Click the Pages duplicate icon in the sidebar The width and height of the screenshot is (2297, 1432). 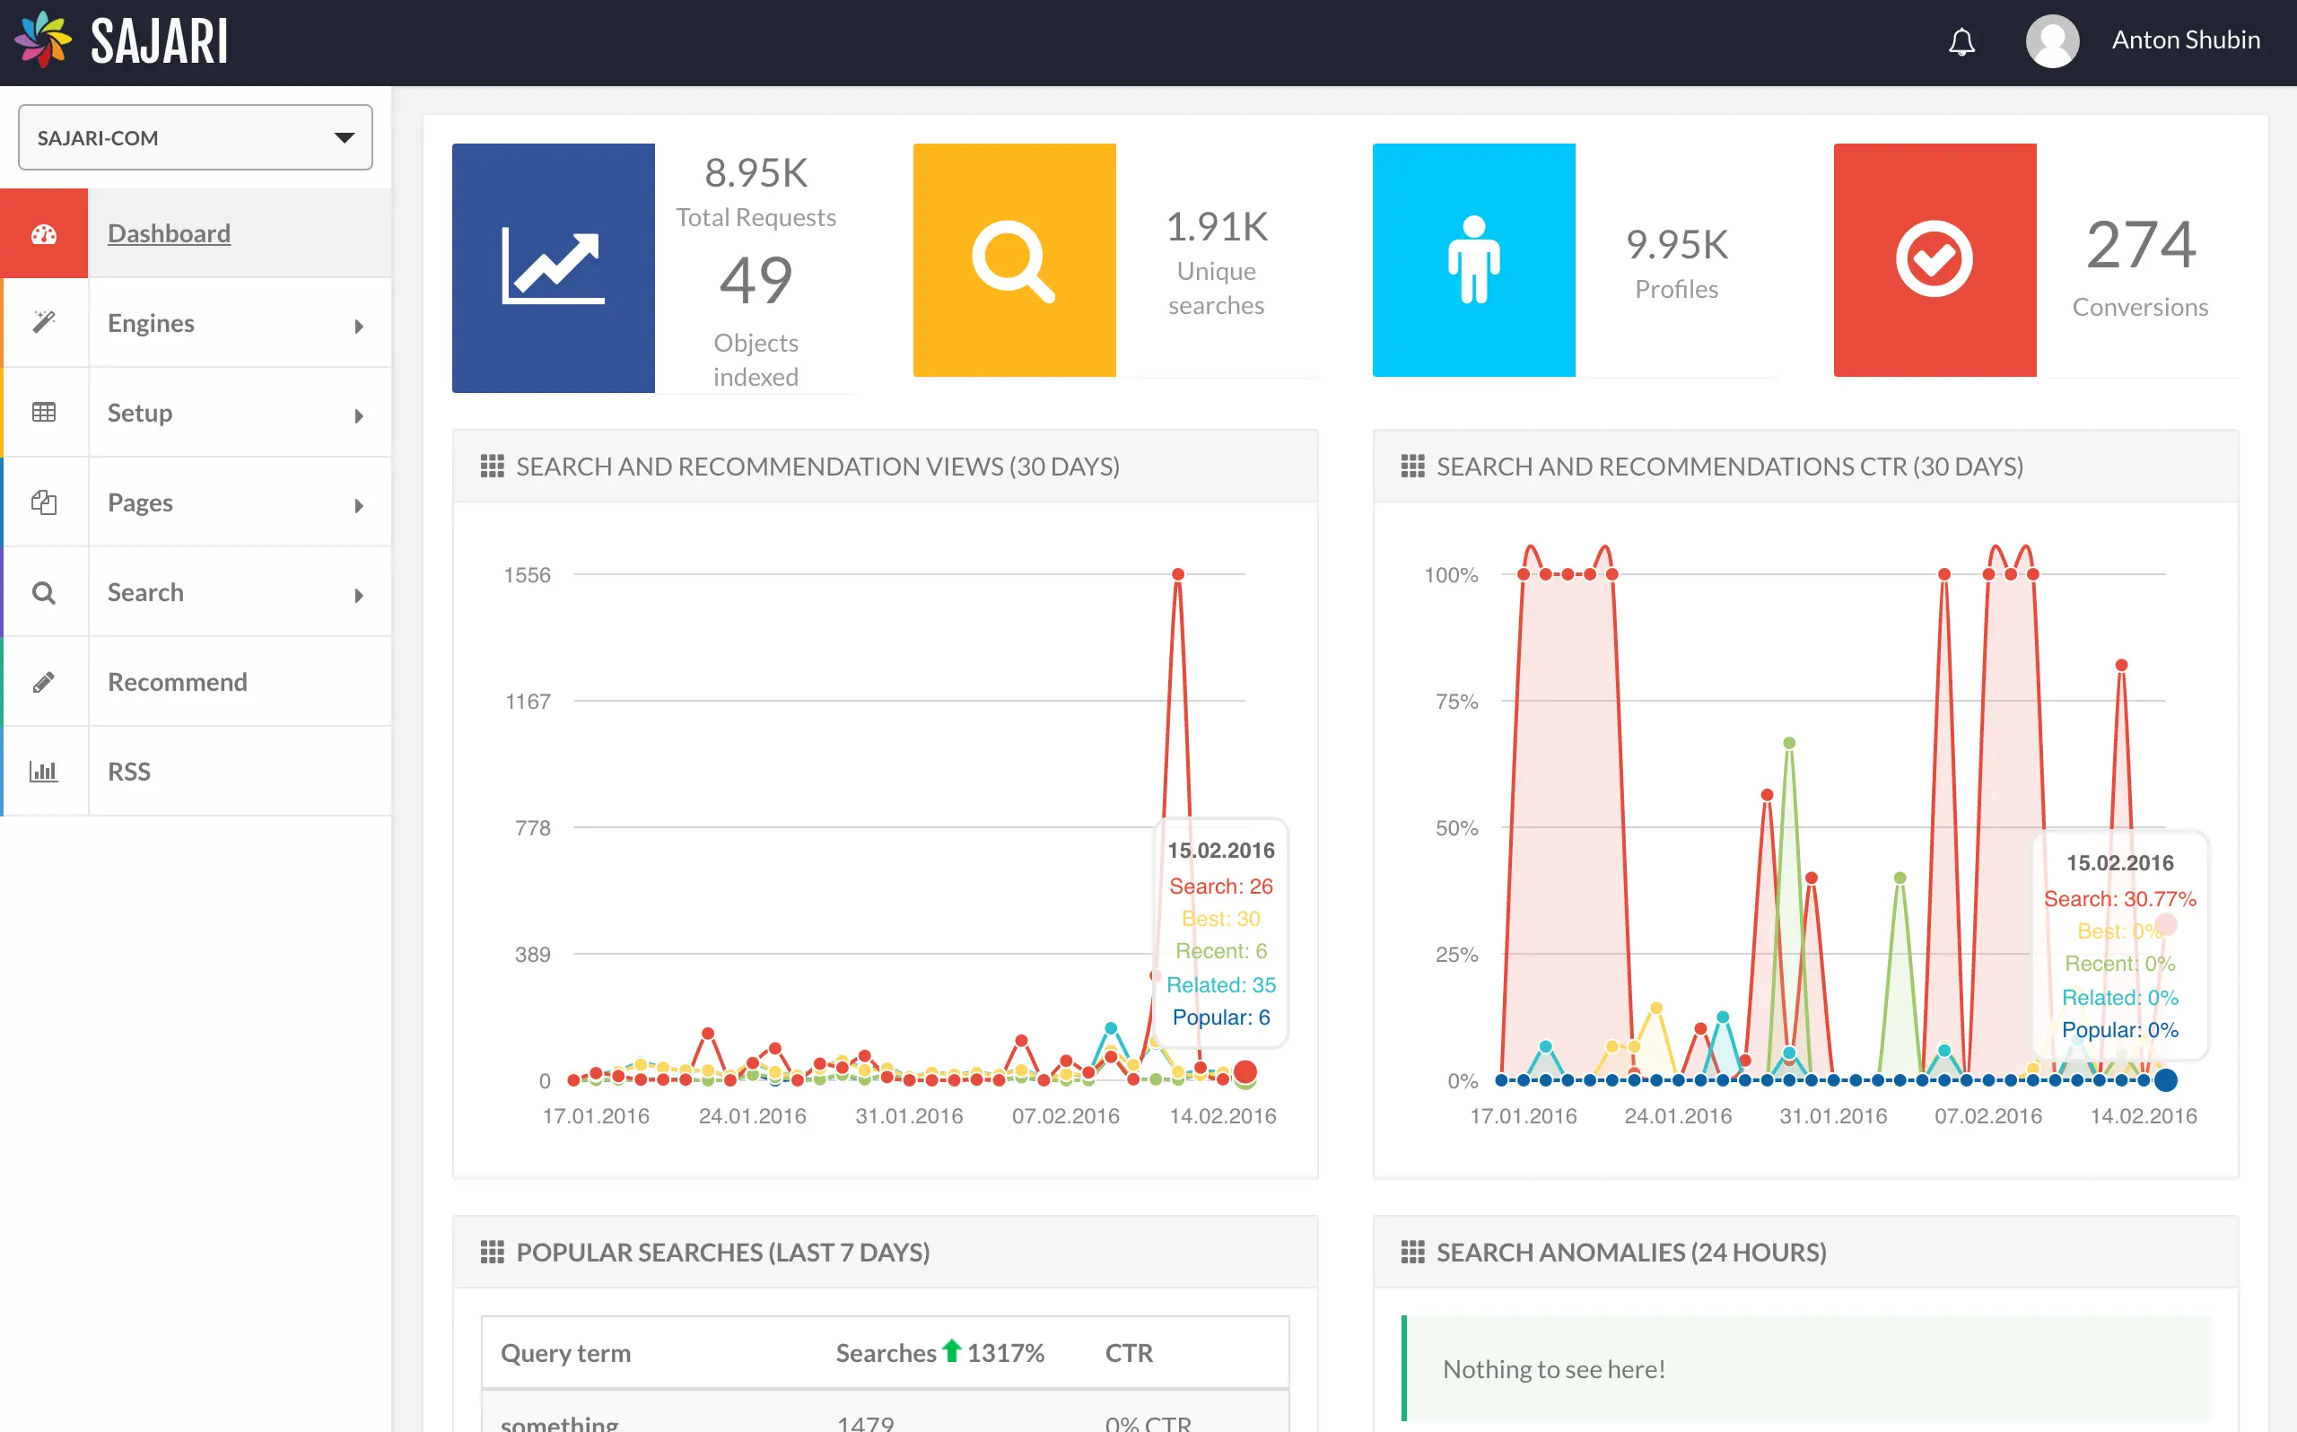point(44,502)
